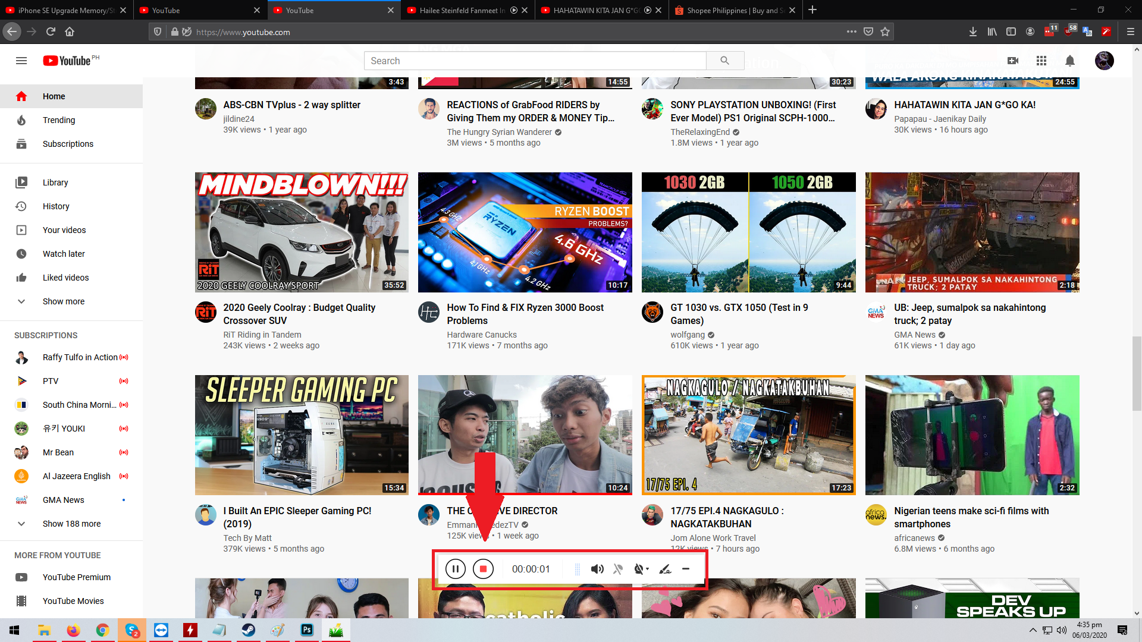Stop the screen recording
This screenshot has width=1142, height=642.
point(483,569)
